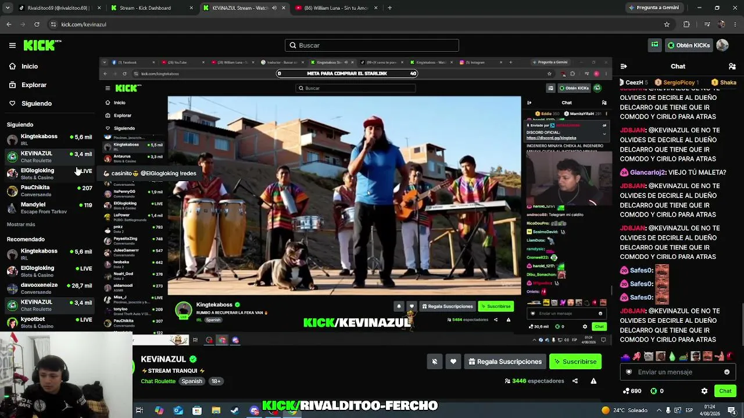The image size is (744, 418).
Task: Bookmark this page with the star icon
Action: pos(667,24)
